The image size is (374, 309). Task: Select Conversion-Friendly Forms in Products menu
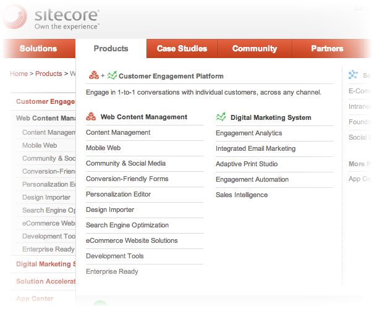coord(127,179)
